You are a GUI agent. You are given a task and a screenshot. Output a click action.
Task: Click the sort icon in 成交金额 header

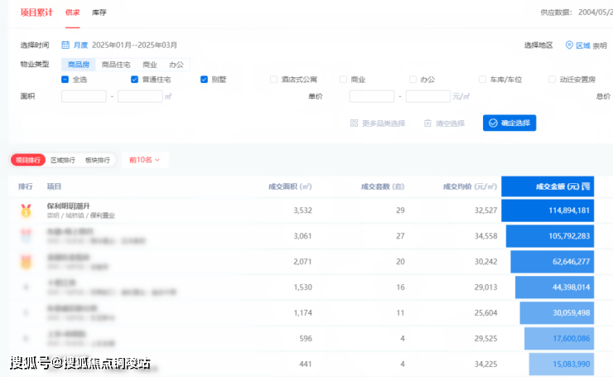(585, 186)
